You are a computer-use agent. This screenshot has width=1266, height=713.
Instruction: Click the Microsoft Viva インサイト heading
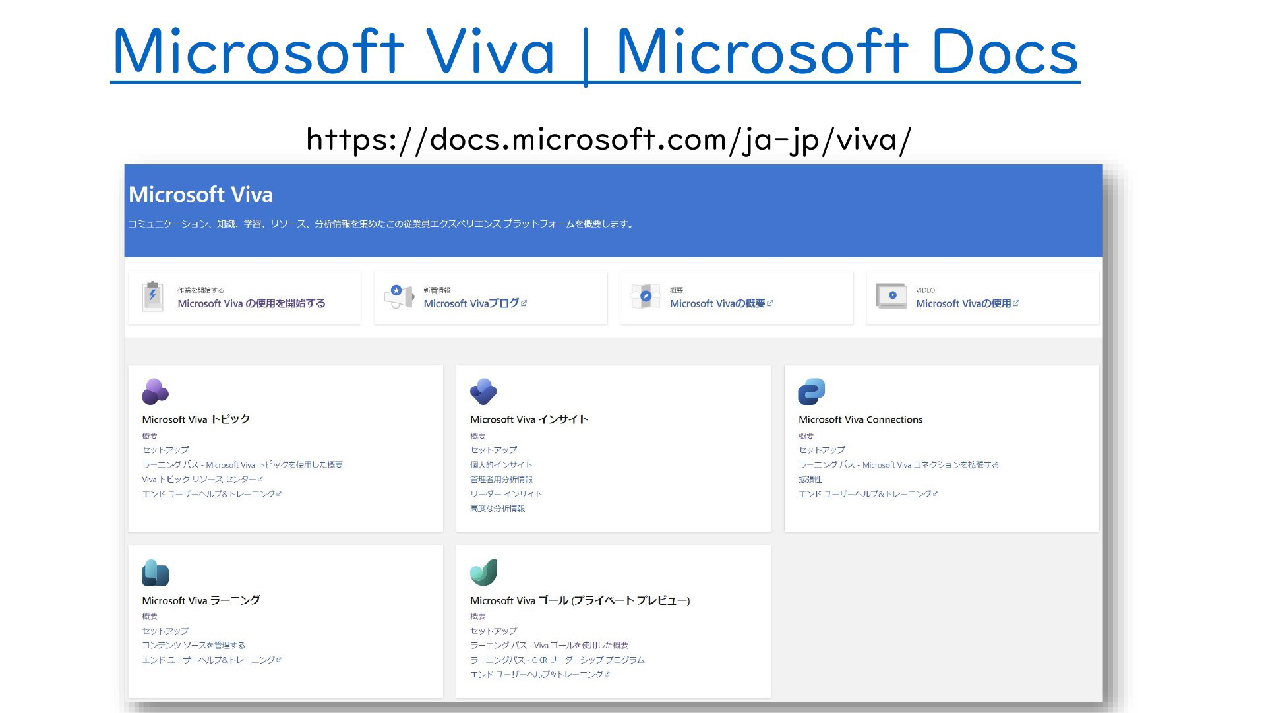529,419
